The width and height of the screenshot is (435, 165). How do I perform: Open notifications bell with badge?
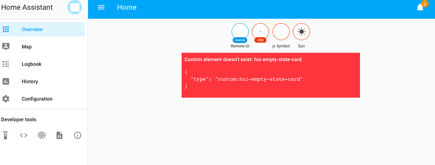click(421, 7)
